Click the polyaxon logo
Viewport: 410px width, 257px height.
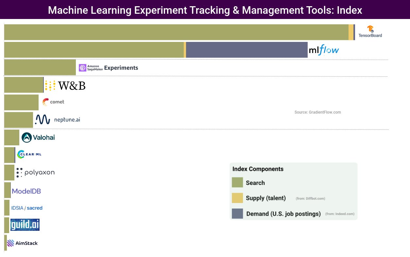35,173
